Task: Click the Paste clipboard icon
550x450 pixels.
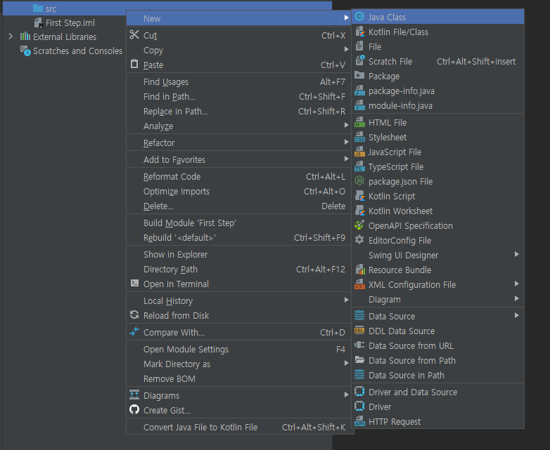Action: (x=134, y=64)
